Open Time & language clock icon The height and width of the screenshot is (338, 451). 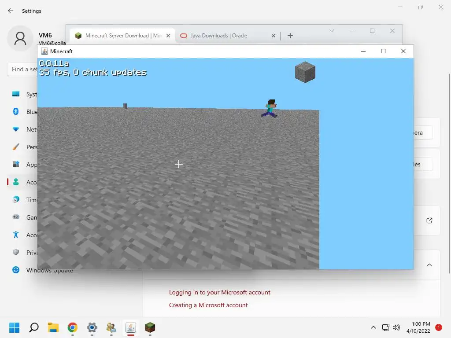click(x=16, y=199)
